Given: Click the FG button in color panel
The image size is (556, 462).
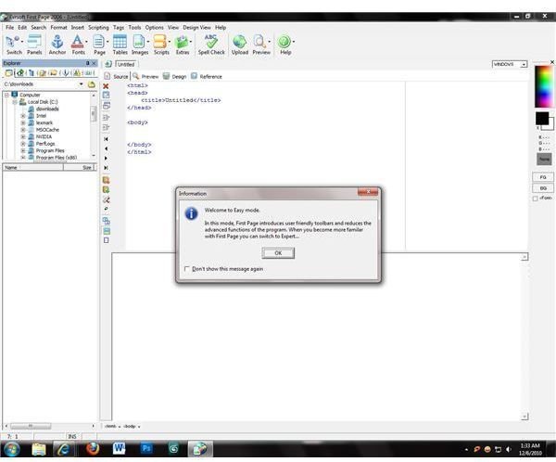Looking at the screenshot, I should pos(543,177).
